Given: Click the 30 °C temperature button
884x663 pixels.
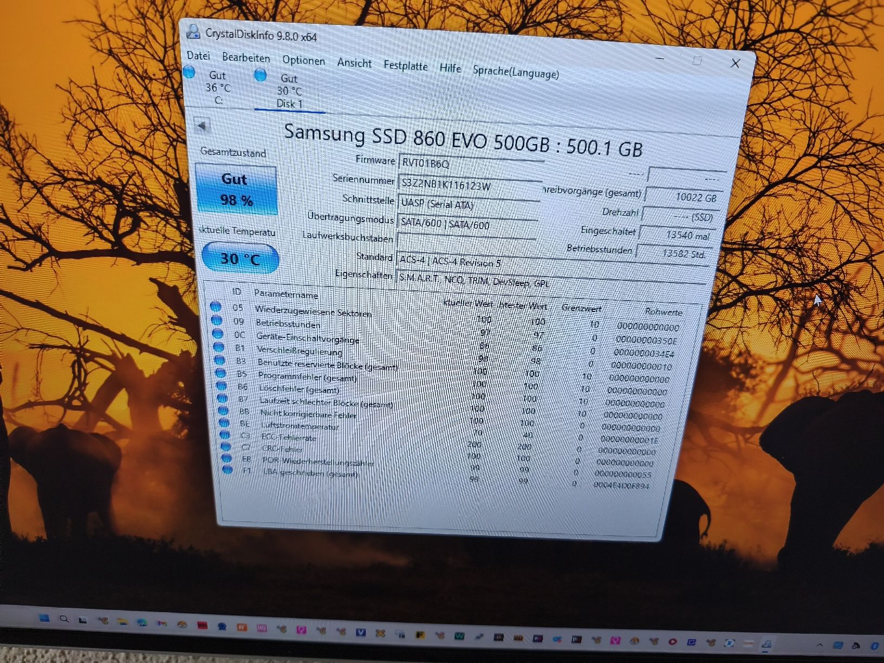Looking at the screenshot, I should (x=240, y=258).
